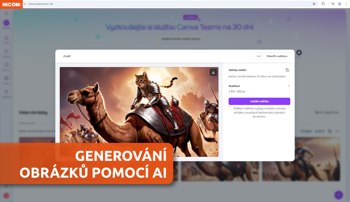Image resolution: width=350 pixels, height=202 pixels.
Task: Open the three-dots more options menu
Action: 259,56
